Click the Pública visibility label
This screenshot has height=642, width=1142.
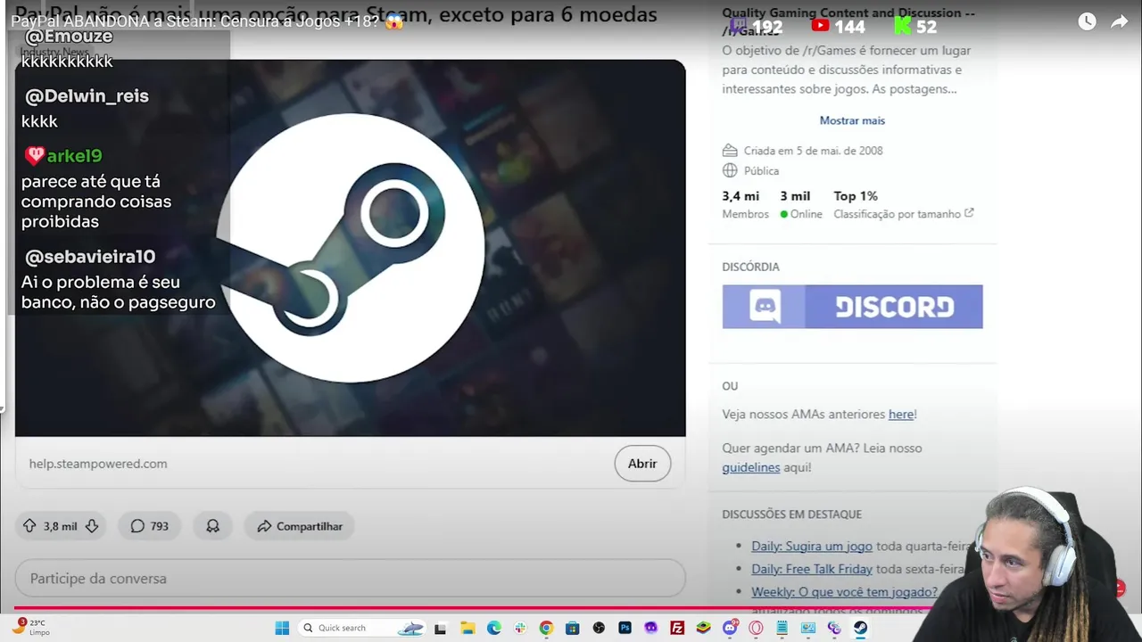coord(761,170)
